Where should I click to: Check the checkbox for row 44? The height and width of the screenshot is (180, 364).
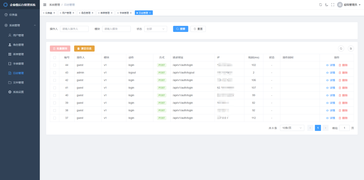pos(55,65)
